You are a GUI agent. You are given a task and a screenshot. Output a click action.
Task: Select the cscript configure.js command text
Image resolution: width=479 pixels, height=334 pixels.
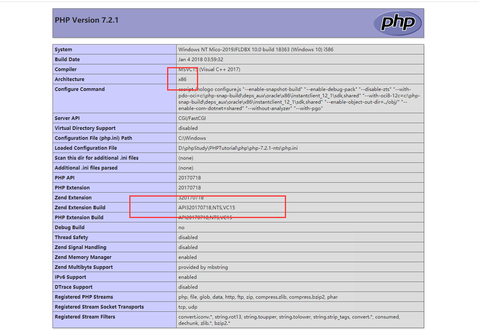pyautogui.click(x=299, y=99)
